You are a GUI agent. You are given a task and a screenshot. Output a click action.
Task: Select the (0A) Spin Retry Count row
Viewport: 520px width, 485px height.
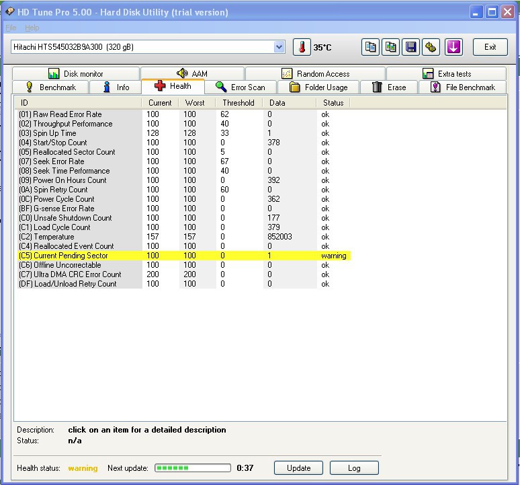tap(183, 190)
